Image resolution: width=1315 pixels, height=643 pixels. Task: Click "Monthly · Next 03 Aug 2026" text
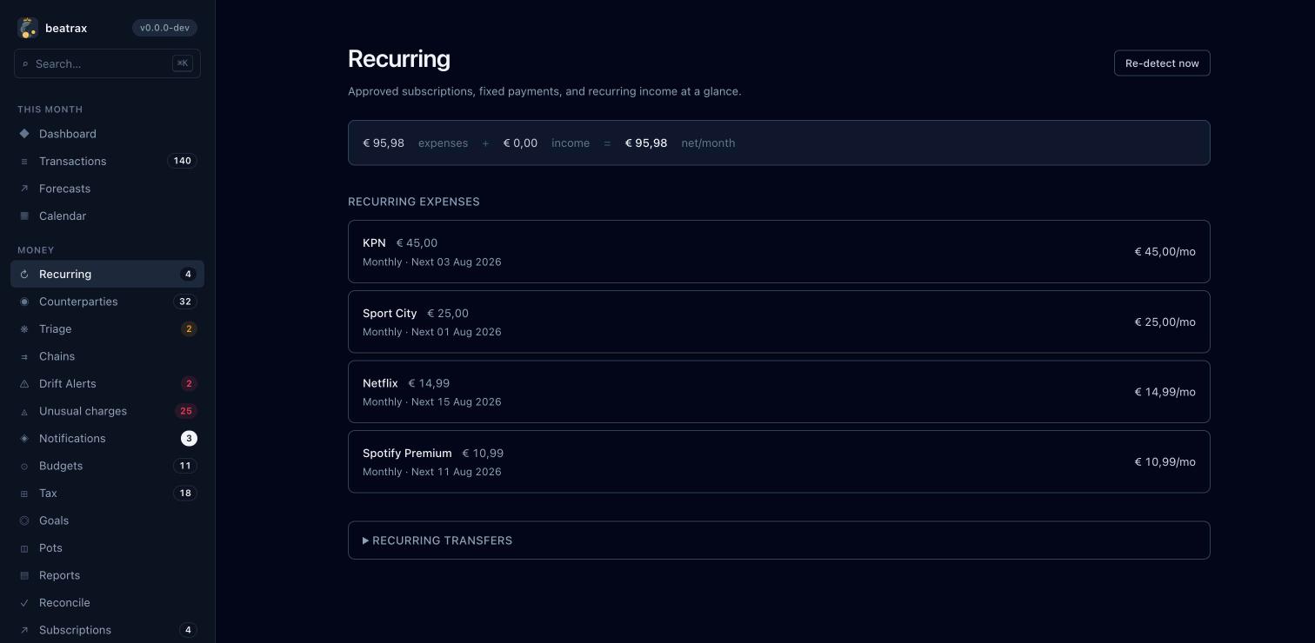point(431,262)
